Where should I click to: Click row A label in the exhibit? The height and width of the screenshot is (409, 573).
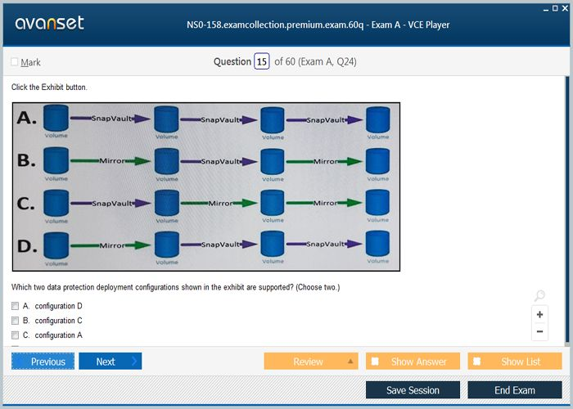tap(27, 118)
